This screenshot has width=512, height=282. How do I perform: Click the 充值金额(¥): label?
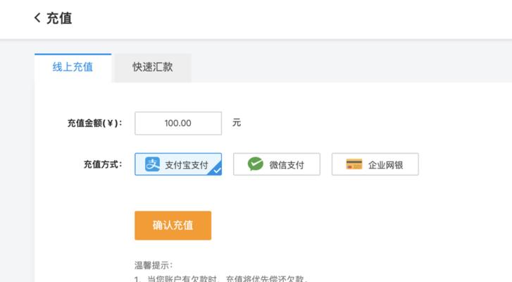point(94,123)
